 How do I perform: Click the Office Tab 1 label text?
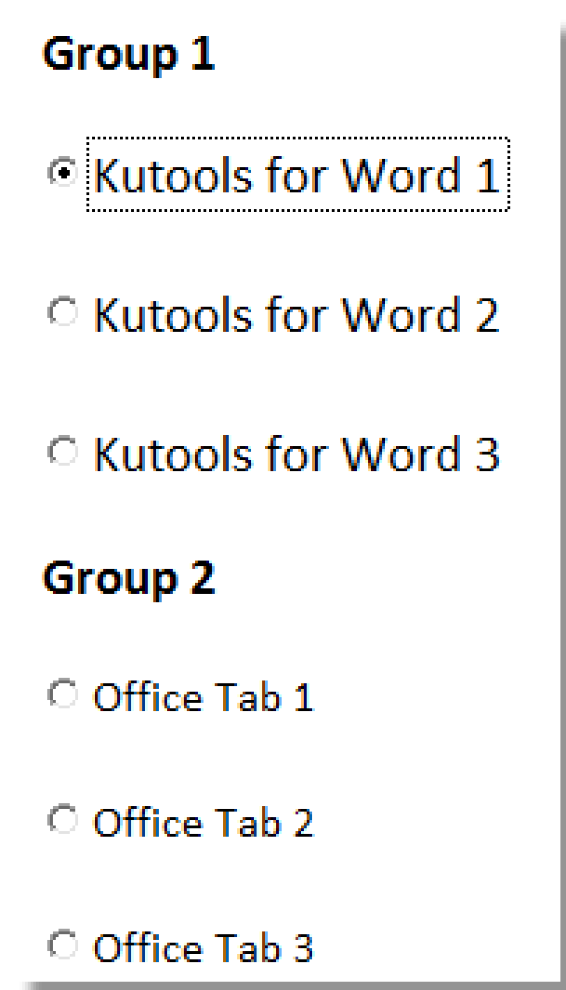203,696
